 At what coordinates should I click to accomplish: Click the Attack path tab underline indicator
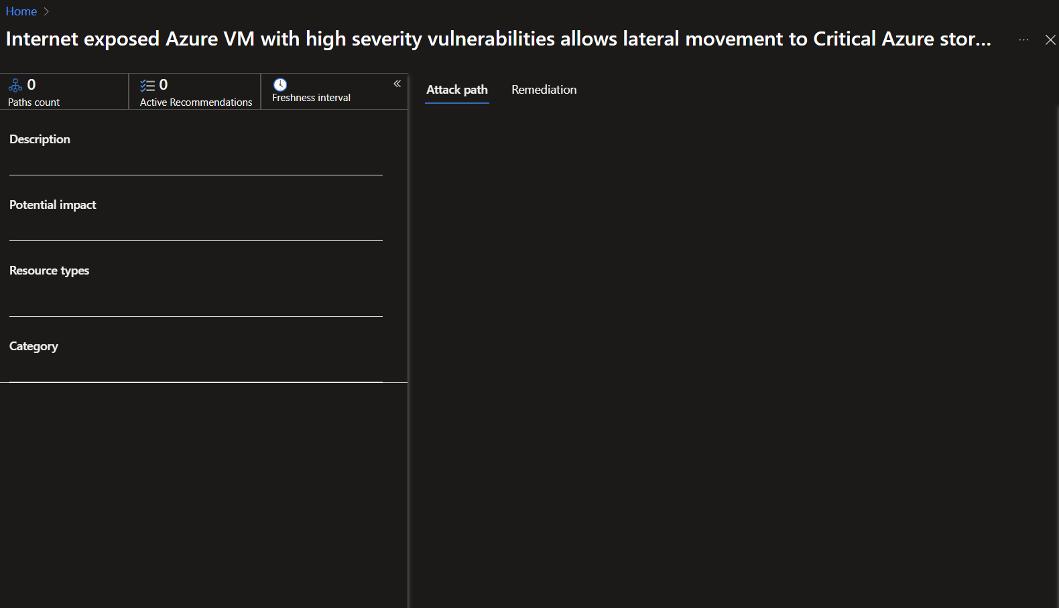(456, 103)
